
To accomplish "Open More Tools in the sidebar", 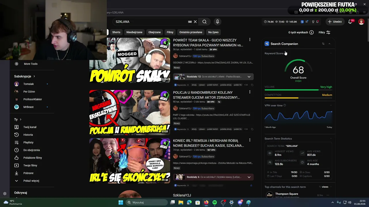I will [x=30, y=64].
